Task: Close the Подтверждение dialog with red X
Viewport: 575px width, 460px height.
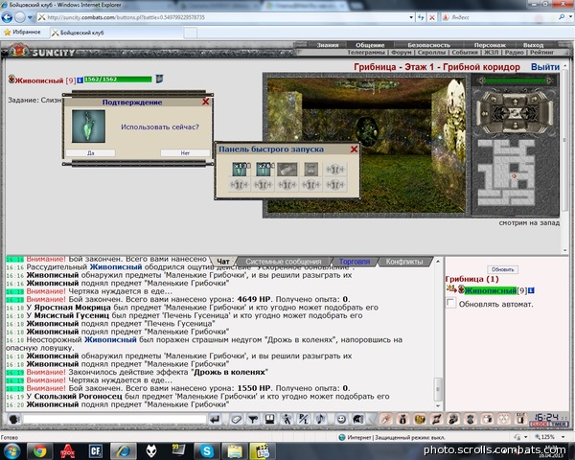Action: pyautogui.click(x=206, y=102)
